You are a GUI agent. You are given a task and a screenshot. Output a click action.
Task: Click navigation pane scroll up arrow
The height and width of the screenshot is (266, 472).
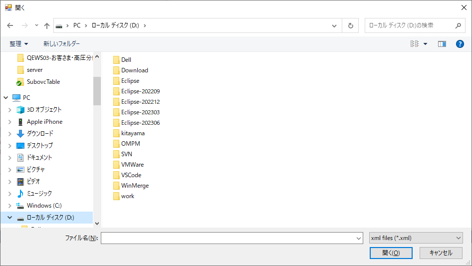[97, 56]
